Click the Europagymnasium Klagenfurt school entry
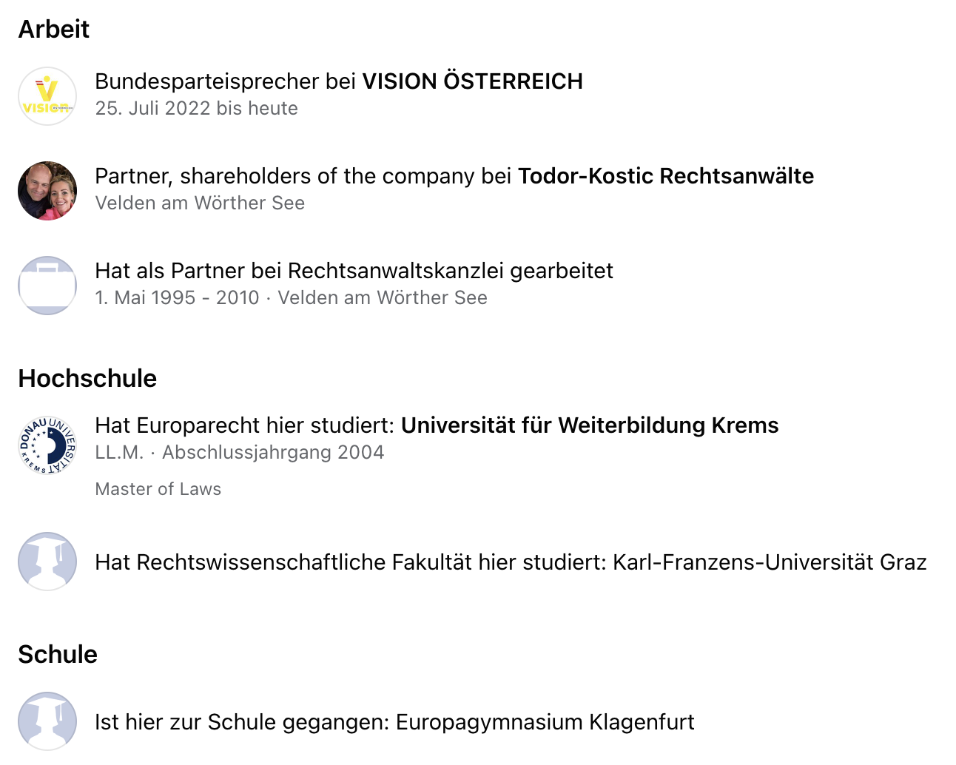The width and height of the screenshot is (956, 765). pos(394,722)
